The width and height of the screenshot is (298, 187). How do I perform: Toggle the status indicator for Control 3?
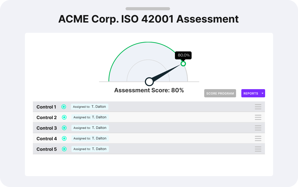[64, 128]
